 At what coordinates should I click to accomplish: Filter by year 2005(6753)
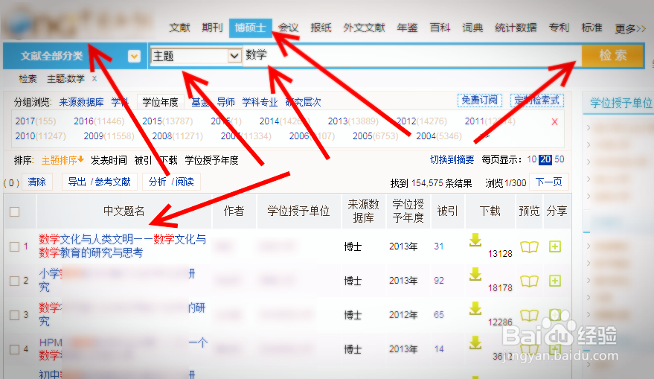coord(376,136)
